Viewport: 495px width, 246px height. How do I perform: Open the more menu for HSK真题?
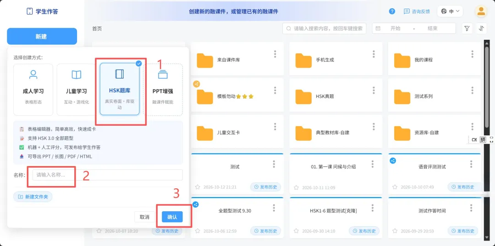click(x=374, y=91)
